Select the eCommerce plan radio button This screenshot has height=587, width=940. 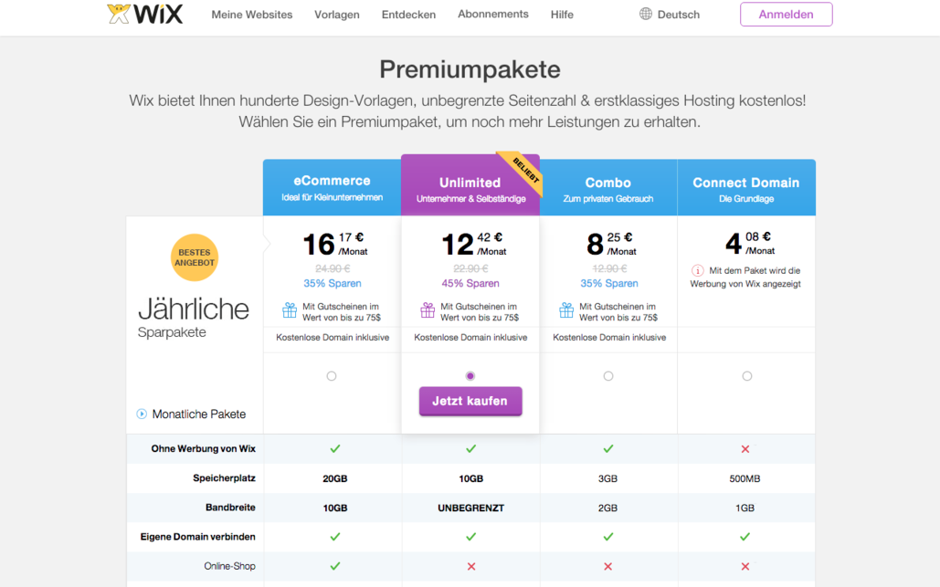click(x=332, y=376)
